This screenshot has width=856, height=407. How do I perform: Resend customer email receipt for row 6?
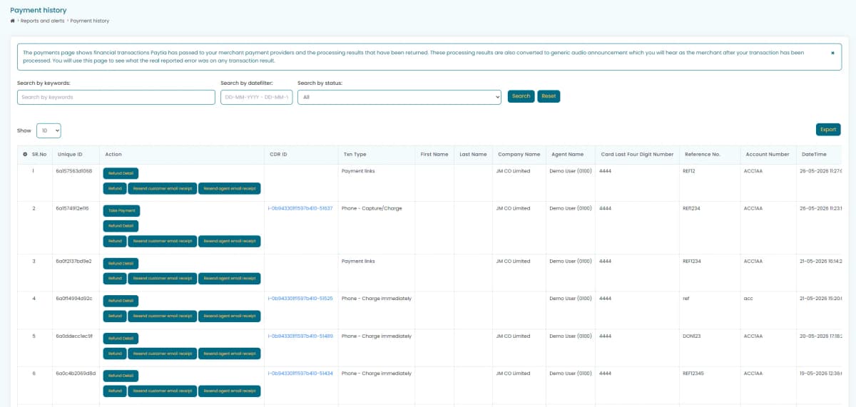pyautogui.click(x=162, y=391)
